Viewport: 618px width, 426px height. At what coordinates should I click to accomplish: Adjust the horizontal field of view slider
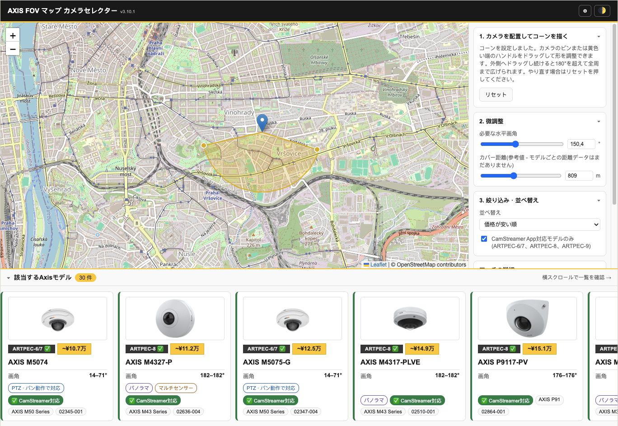[522, 144]
